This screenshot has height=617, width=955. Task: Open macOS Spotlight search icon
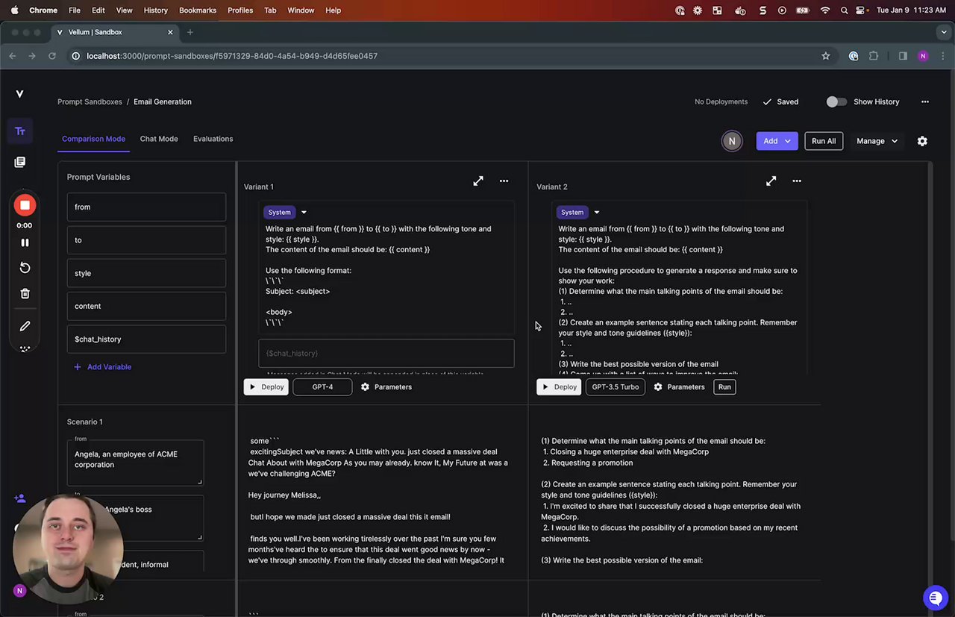(x=844, y=10)
